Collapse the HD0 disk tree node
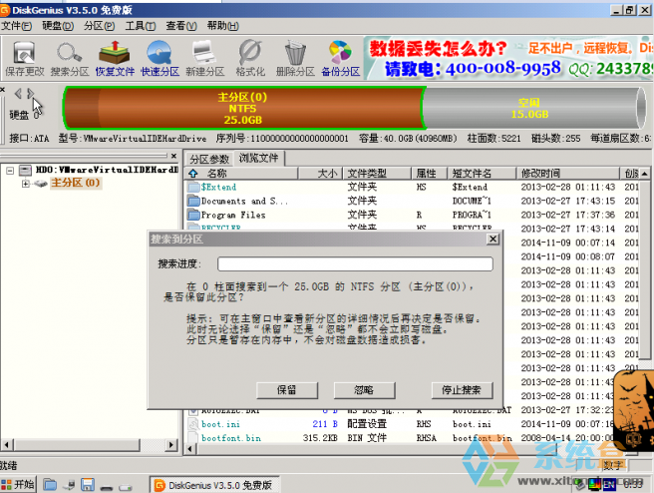The image size is (654, 493). [x=10, y=171]
